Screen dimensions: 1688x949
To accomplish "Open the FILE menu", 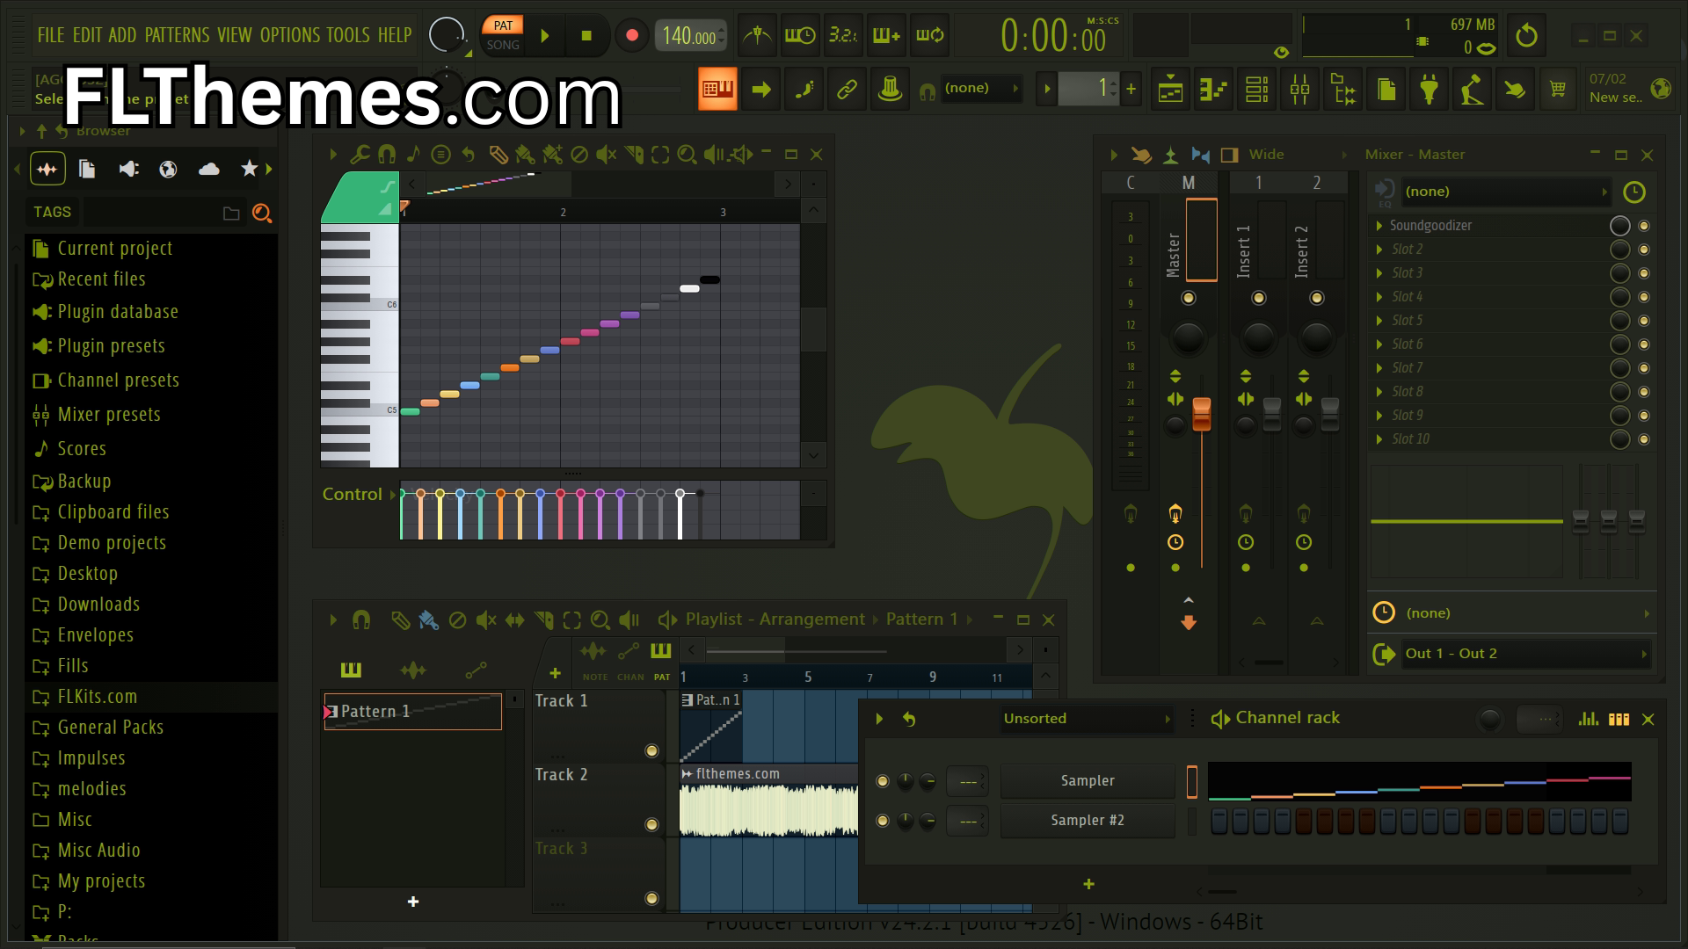I will (x=51, y=35).
